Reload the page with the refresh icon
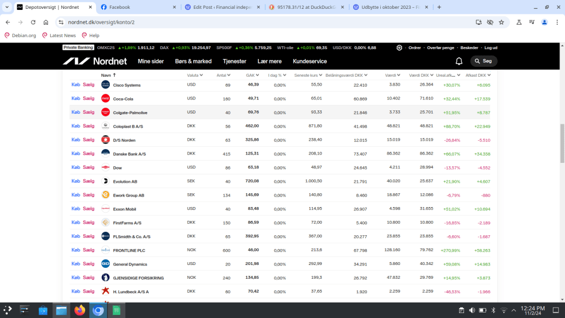The image size is (565, 318). click(33, 22)
